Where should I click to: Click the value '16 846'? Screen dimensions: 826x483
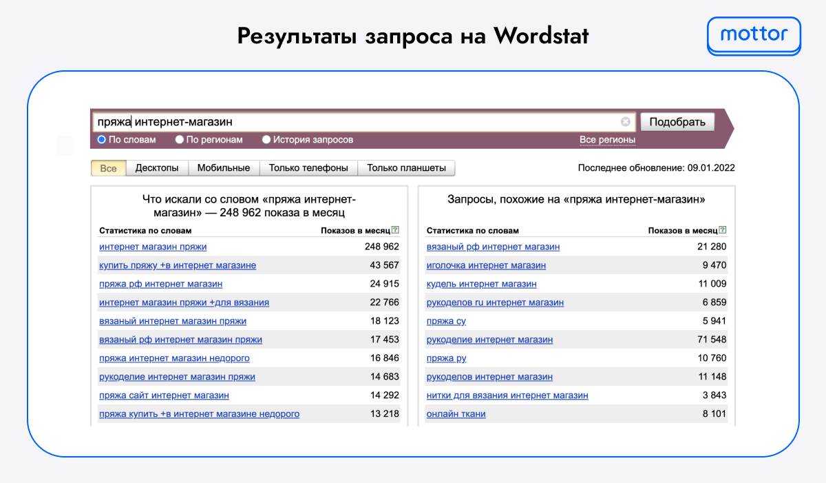[385, 358]
